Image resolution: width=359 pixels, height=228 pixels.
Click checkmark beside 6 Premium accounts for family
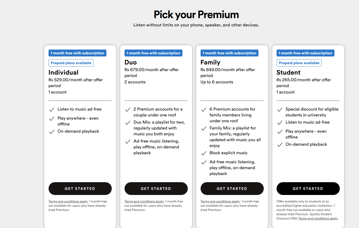(204, 109)
